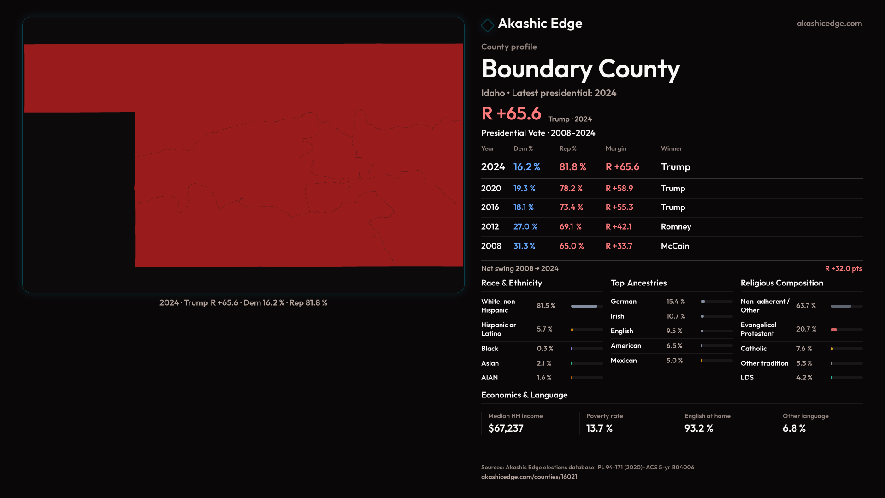This screenshot has width=885, height=498.
Task: Click the White non-Hispanic percentage bar
Action: [586, 306]
